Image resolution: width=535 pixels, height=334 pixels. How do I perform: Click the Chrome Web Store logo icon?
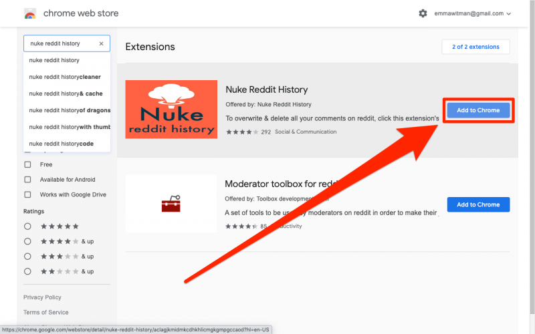point(30,13)
